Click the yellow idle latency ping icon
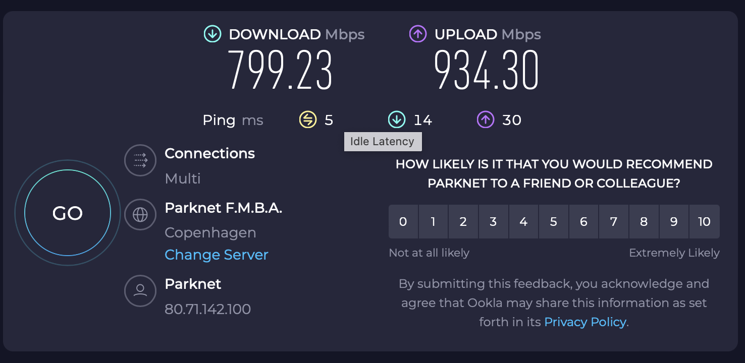 click(308, 120)
